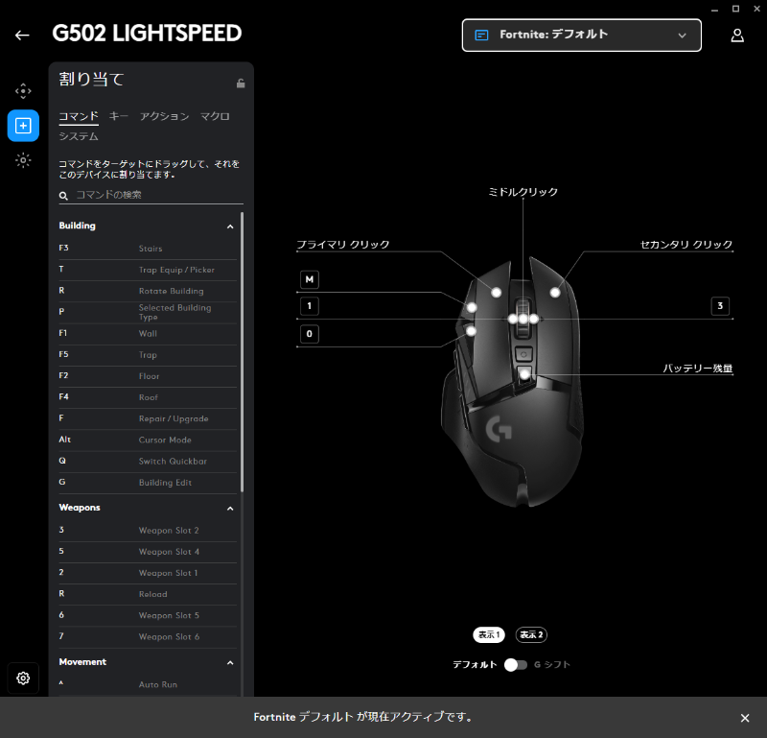The width and height of the screenshot is (767, 738).
Task: Switch to the マクロ tab
Action: coord(215,116)
